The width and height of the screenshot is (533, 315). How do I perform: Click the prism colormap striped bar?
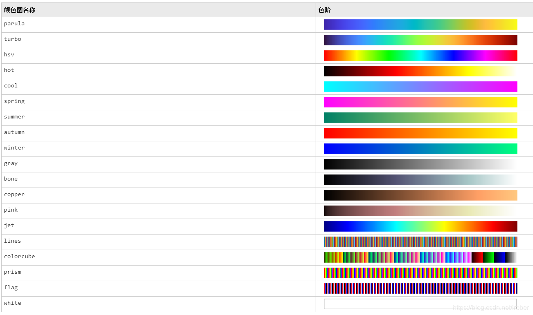pyautogui.click(x=420, y=273)
